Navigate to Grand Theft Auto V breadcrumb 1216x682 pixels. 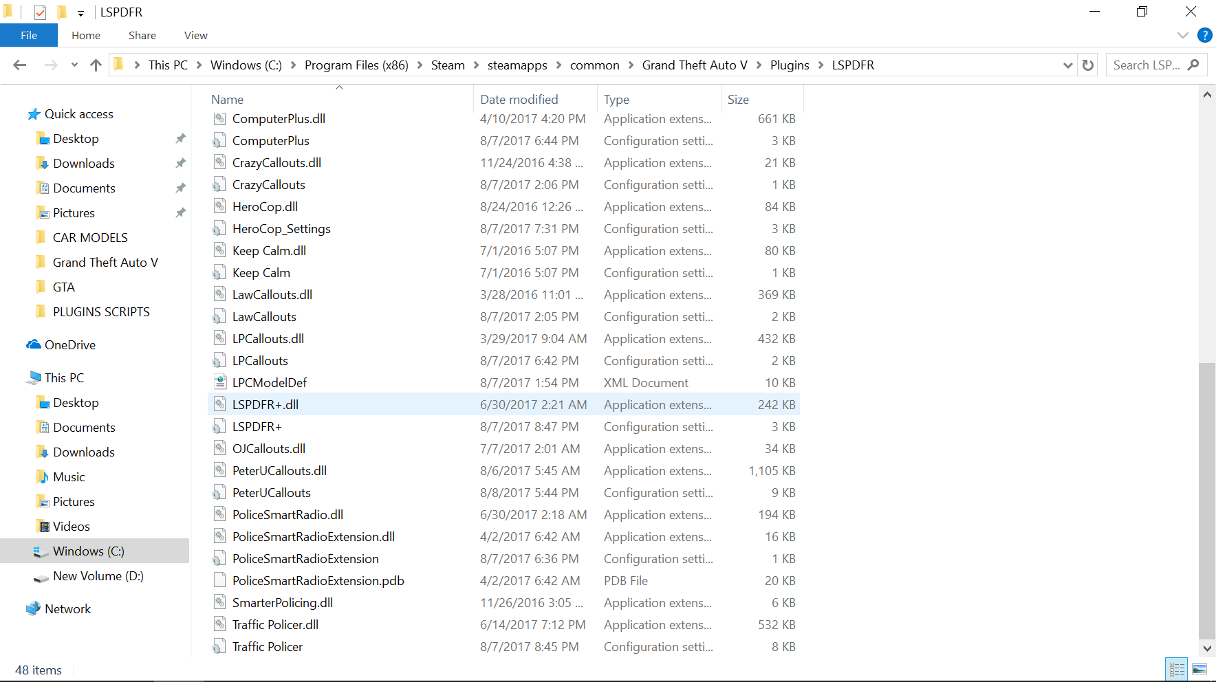click(695, 65)
